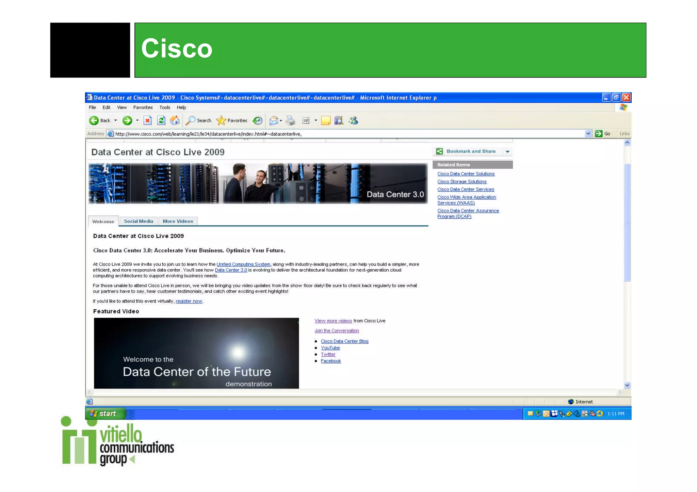Click View more videos link
This screenshot has width=697, height=492.
tap(333, 321)
